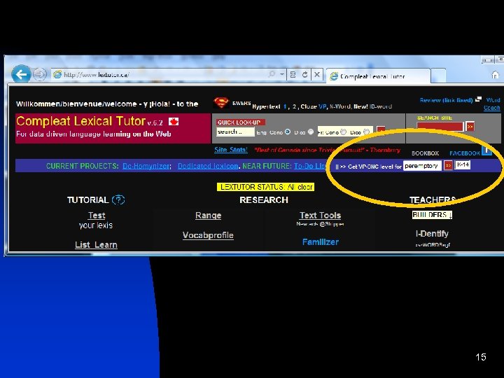Viewport: 504px width, 378px height.
Task: Open the ID-word link
Action: tap(381, 106)
